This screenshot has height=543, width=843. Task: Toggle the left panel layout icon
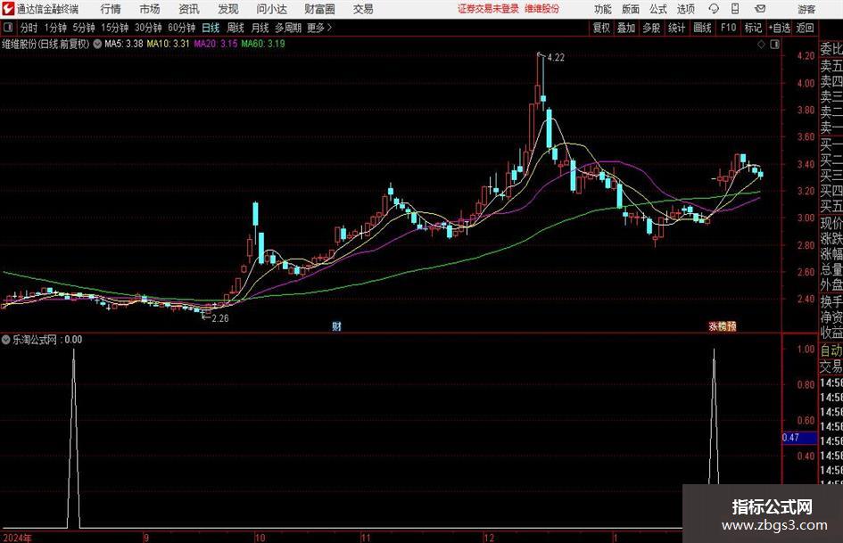8,28
